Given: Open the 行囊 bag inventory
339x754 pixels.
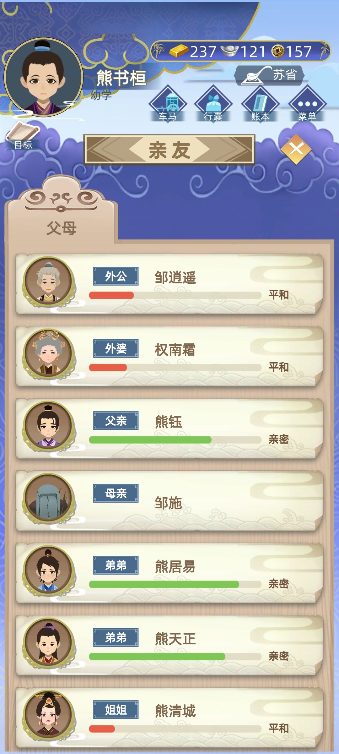Looking at the screenshot, I should pos(213,104).
